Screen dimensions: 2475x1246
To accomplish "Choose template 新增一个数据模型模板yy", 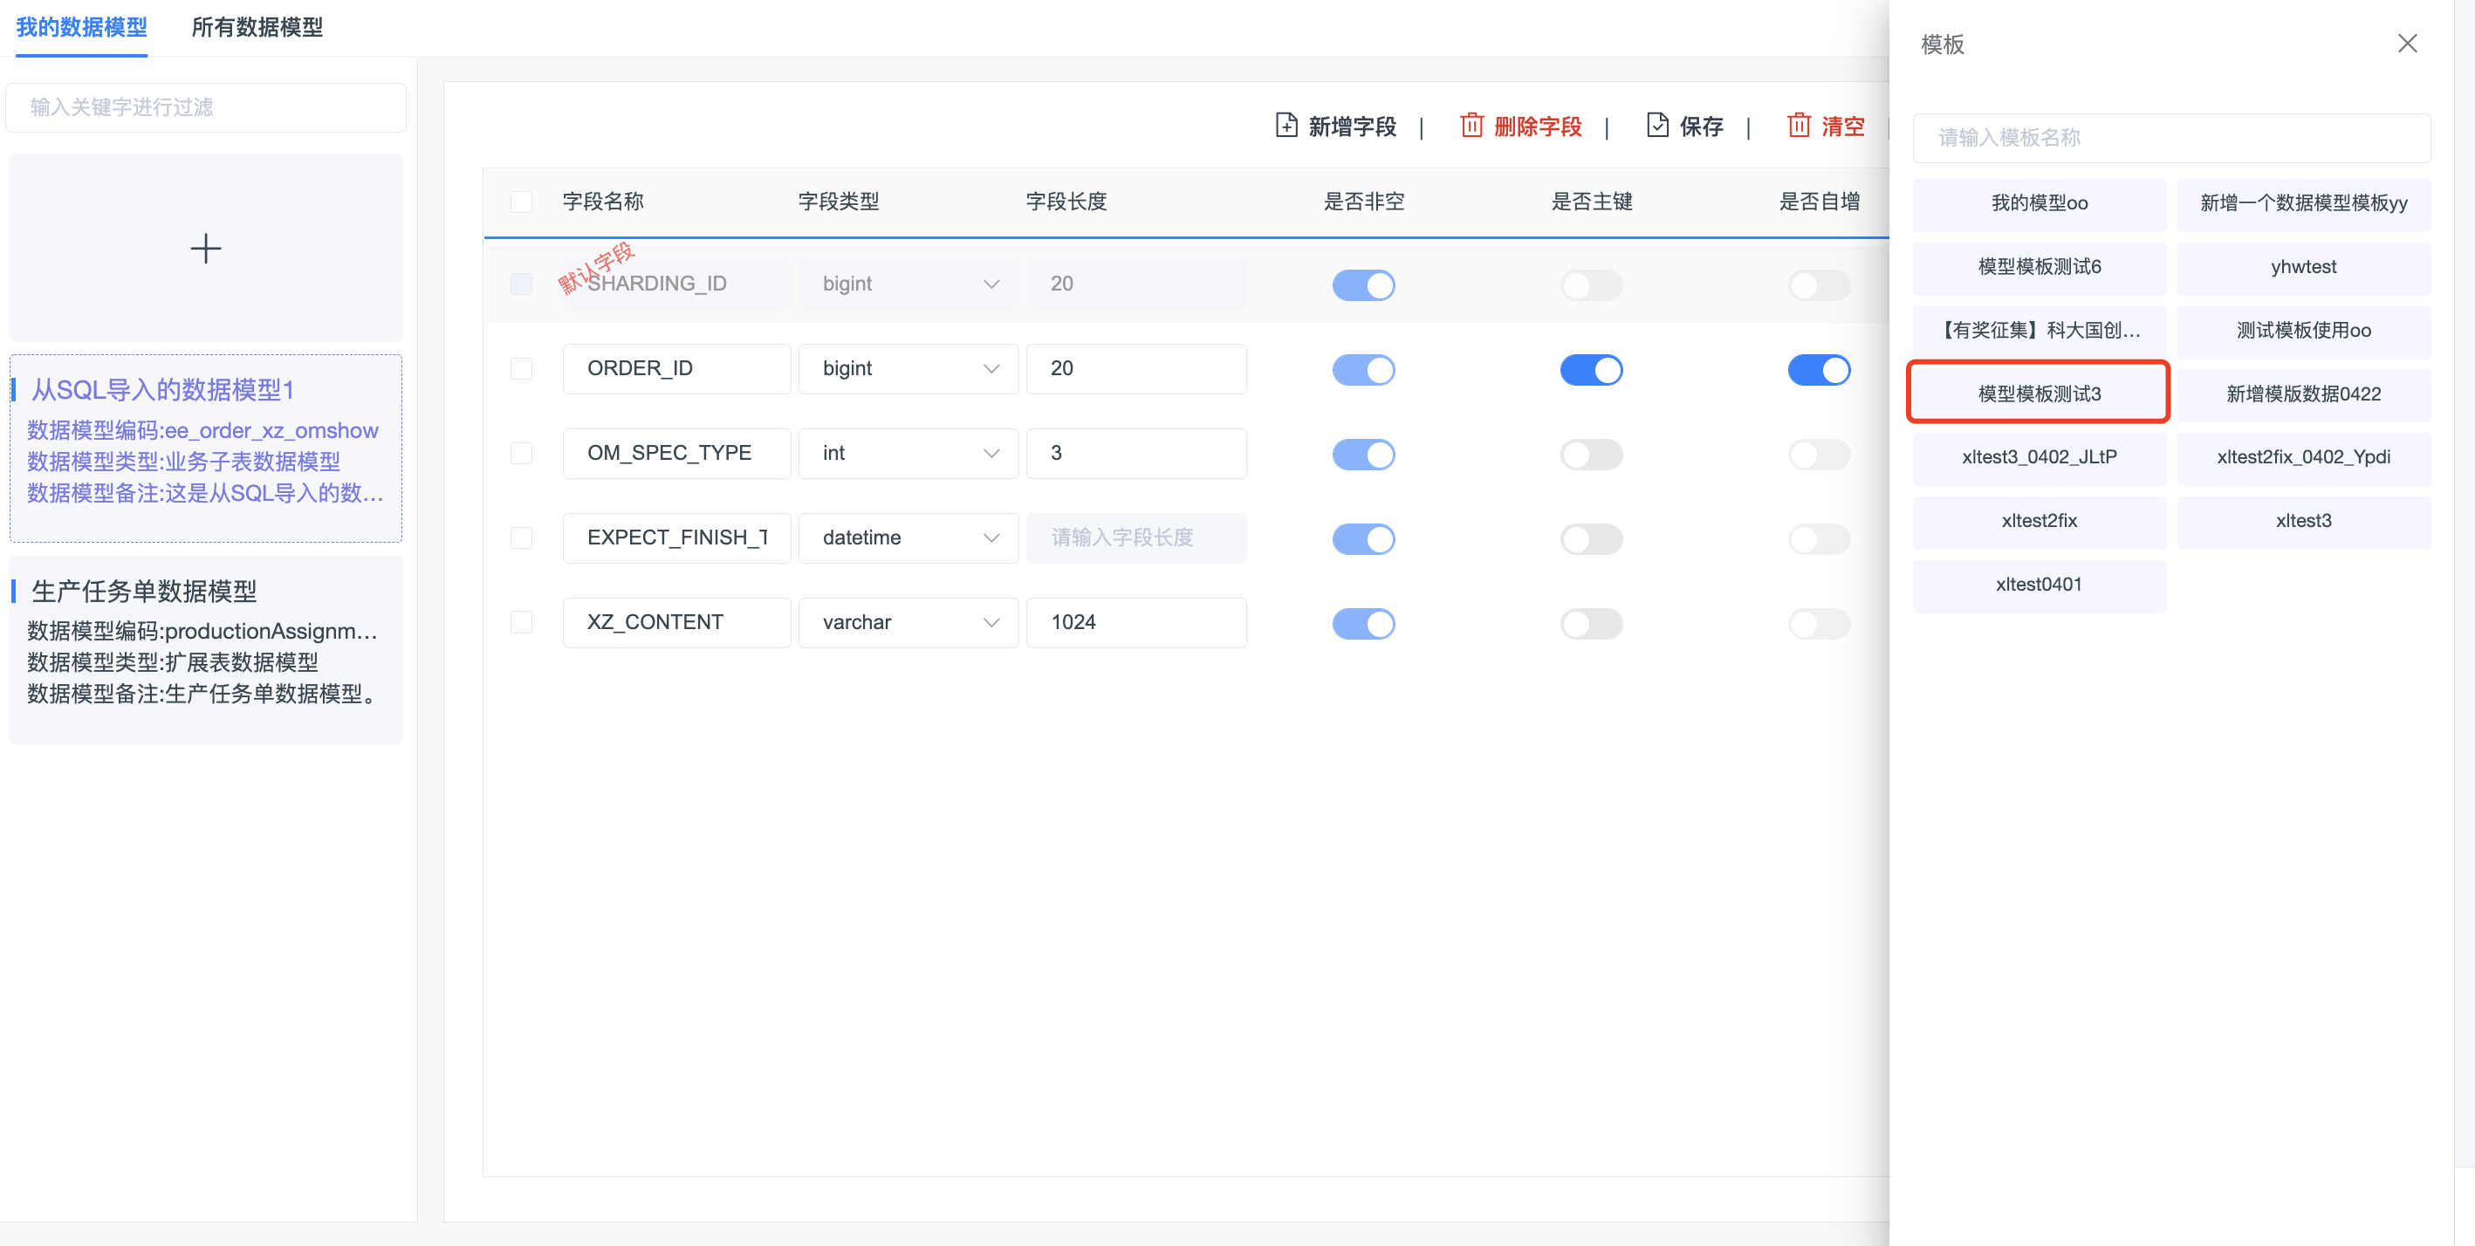I will click(2303, 203).
